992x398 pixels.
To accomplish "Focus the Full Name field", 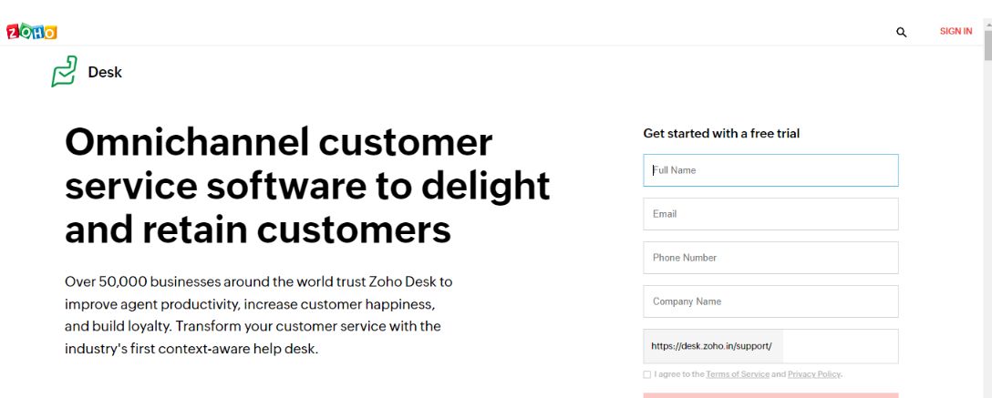I will 770,170.
